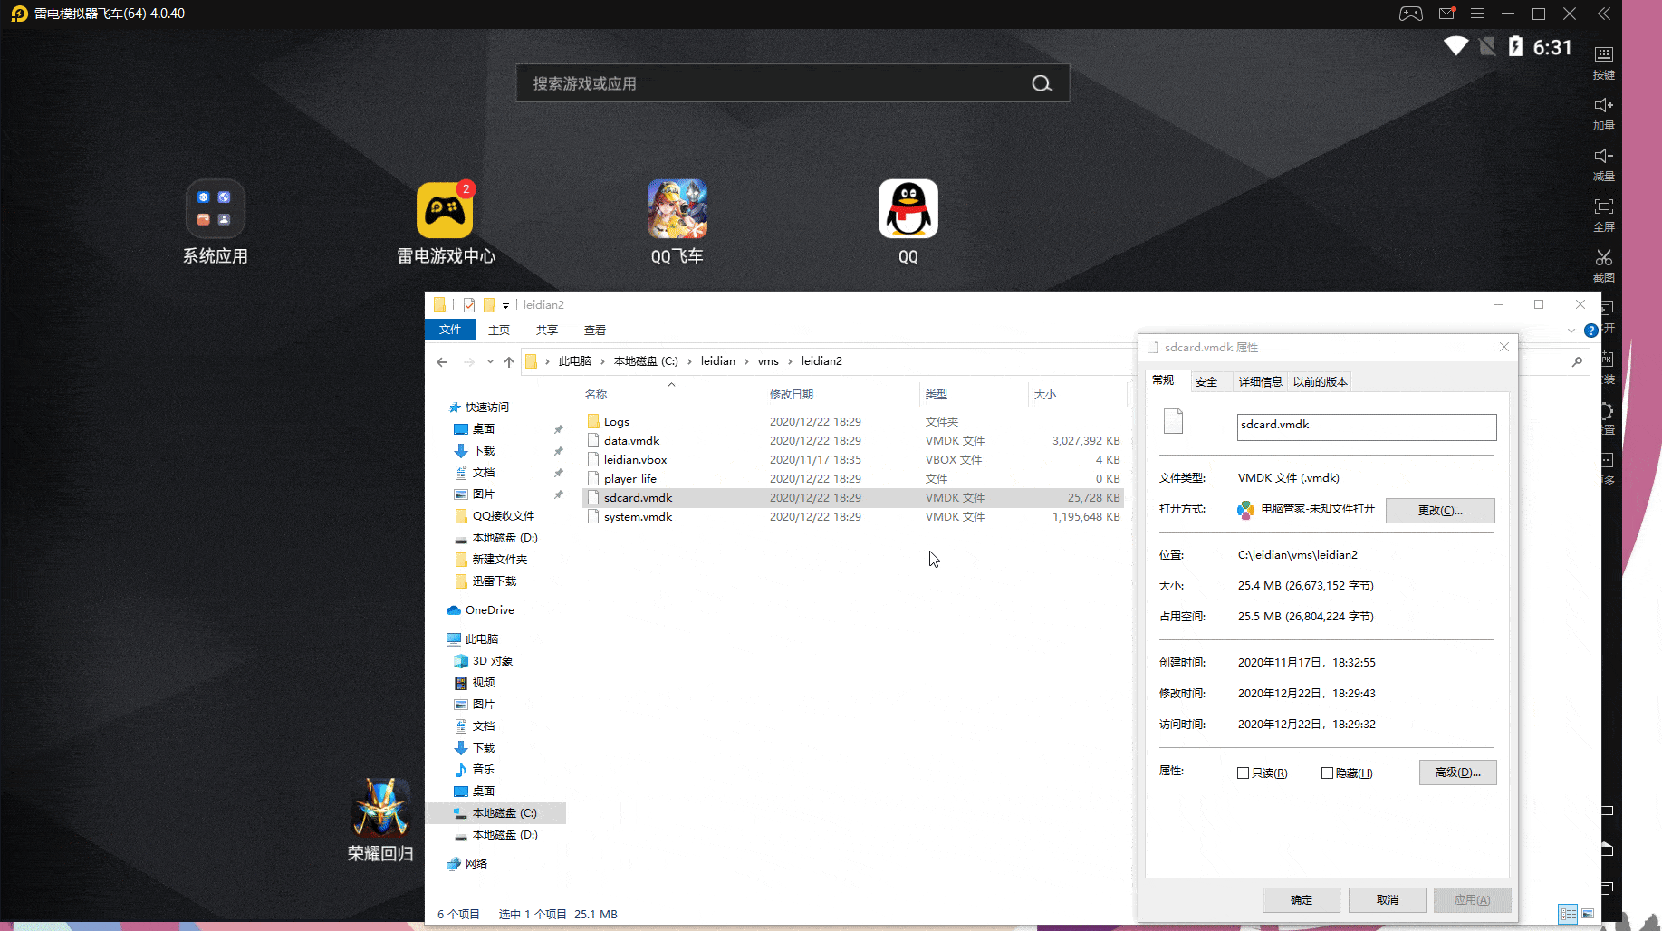Enable the 只读 read-only checkbox
This screenshot has width=1662, height=931.
[x=1243, y=773]
